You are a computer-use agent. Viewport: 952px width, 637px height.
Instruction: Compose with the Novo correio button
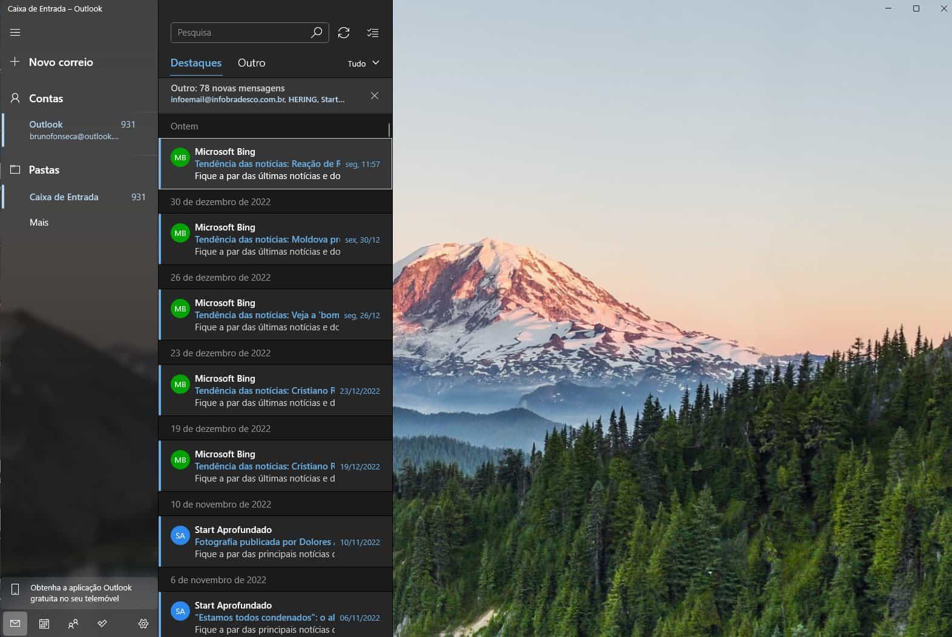coord(61,62)
